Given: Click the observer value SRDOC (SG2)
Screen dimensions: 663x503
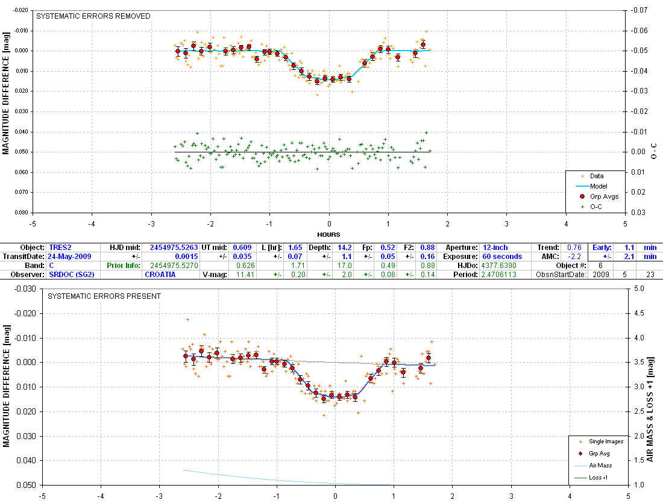Looking at the screenshot, I should point(72,274).
